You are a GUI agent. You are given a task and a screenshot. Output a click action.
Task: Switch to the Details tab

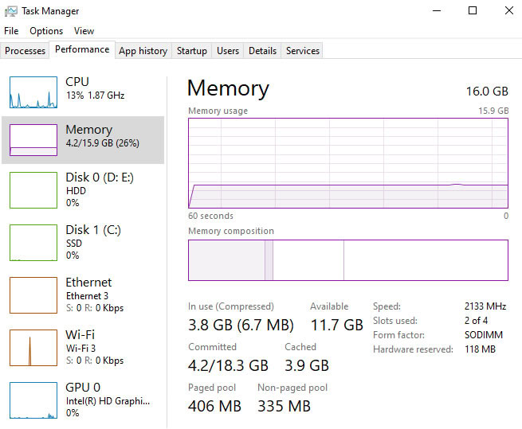pyautogui.click(x=262, y=51)
